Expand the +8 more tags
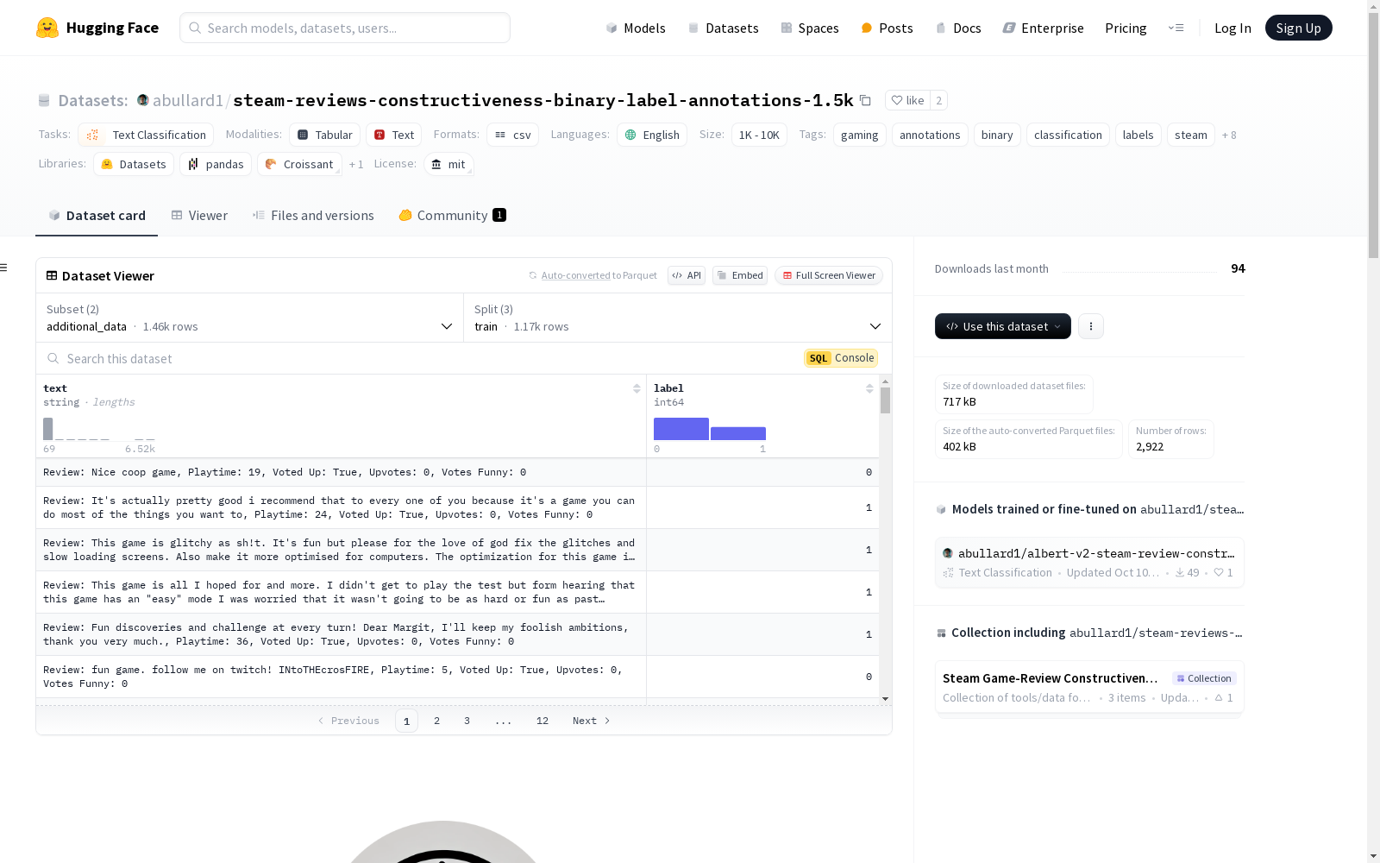The width and height of the screenshot is (1380, 863). (1229, 135)
